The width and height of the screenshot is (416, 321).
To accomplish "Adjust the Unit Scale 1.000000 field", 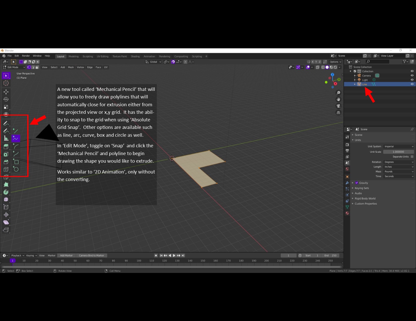I will 398,152.
